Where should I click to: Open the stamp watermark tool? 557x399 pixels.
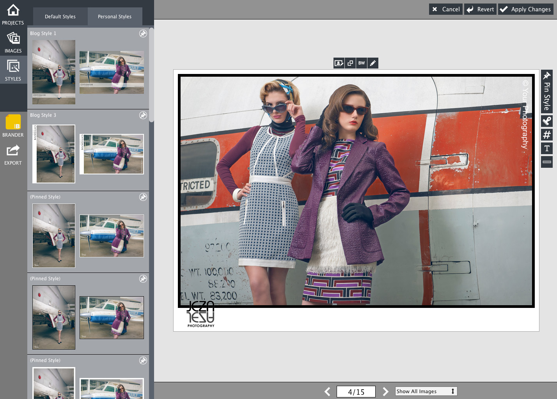547,121
